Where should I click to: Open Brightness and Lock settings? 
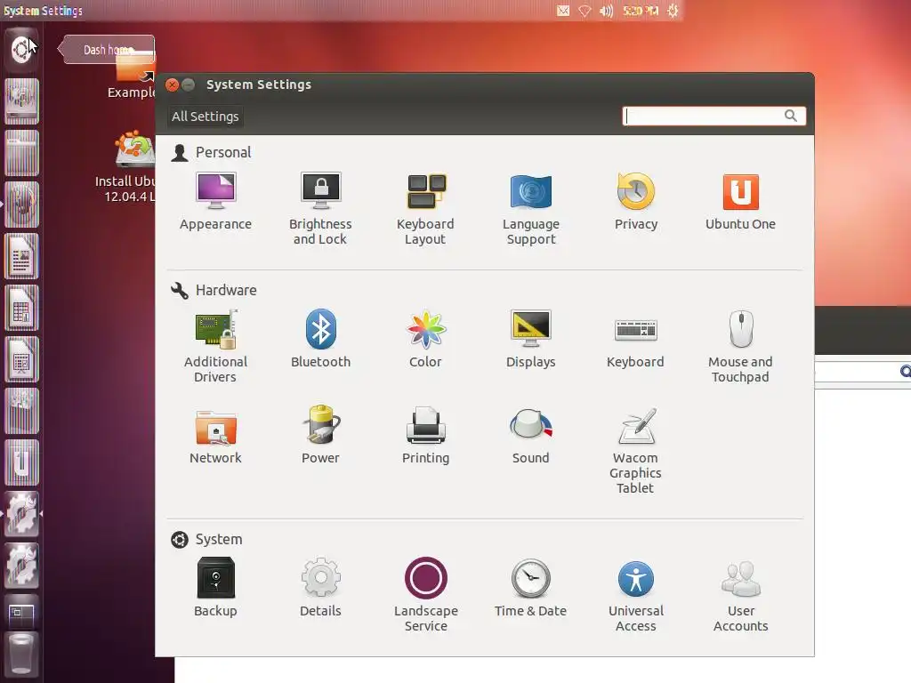pyautogui.click(x=320, y=208)
